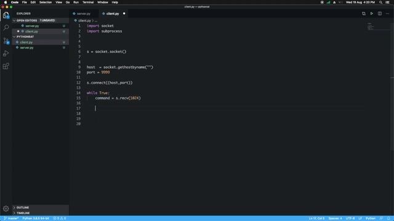The height and width of the screenshot is (221, 394).
Task: Split the editor to the right
Action: pyautogui.click(x=380, y=14)
